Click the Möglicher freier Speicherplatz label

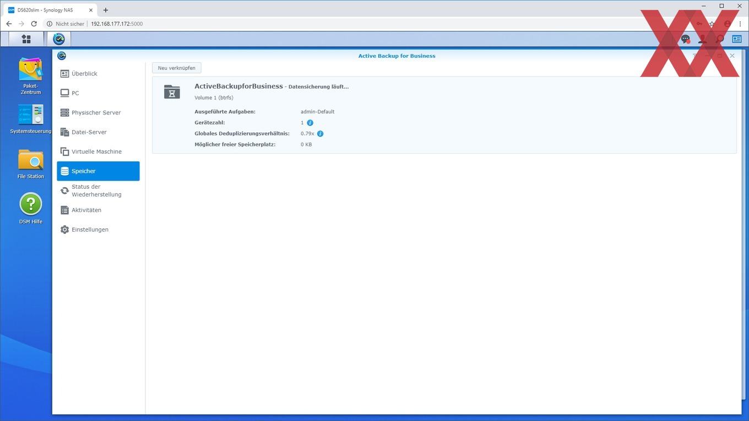(x=235, y=145)
